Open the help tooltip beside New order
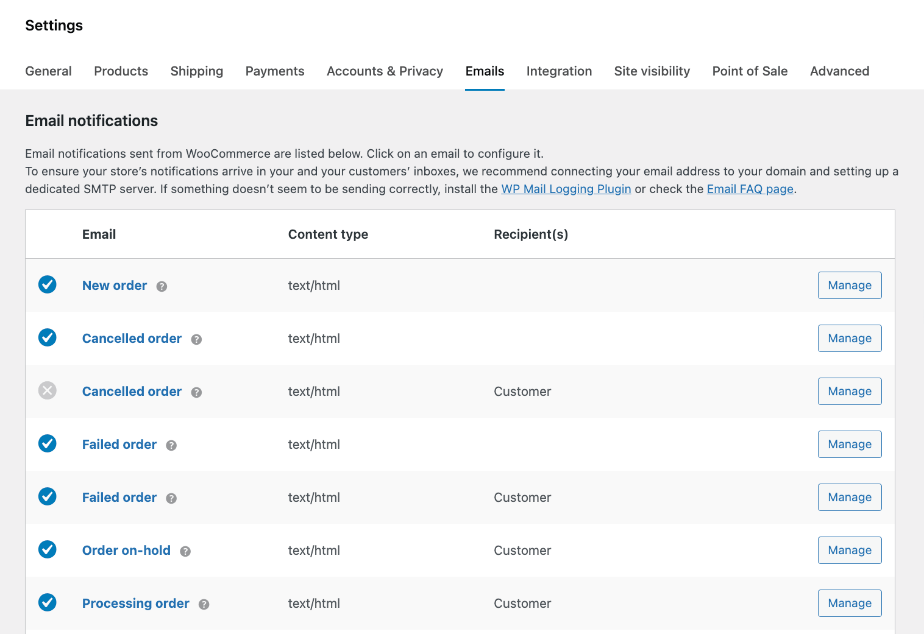924x634 pixels. click(162, 286)
